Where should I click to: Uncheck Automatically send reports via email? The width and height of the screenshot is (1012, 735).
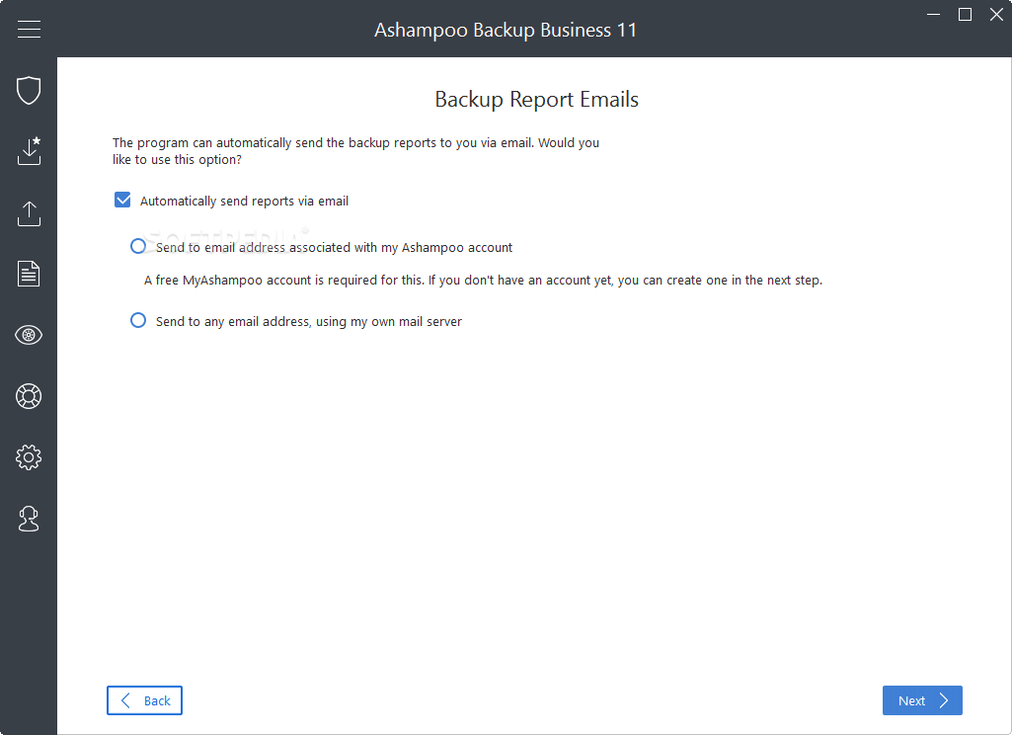coord(122,201)
